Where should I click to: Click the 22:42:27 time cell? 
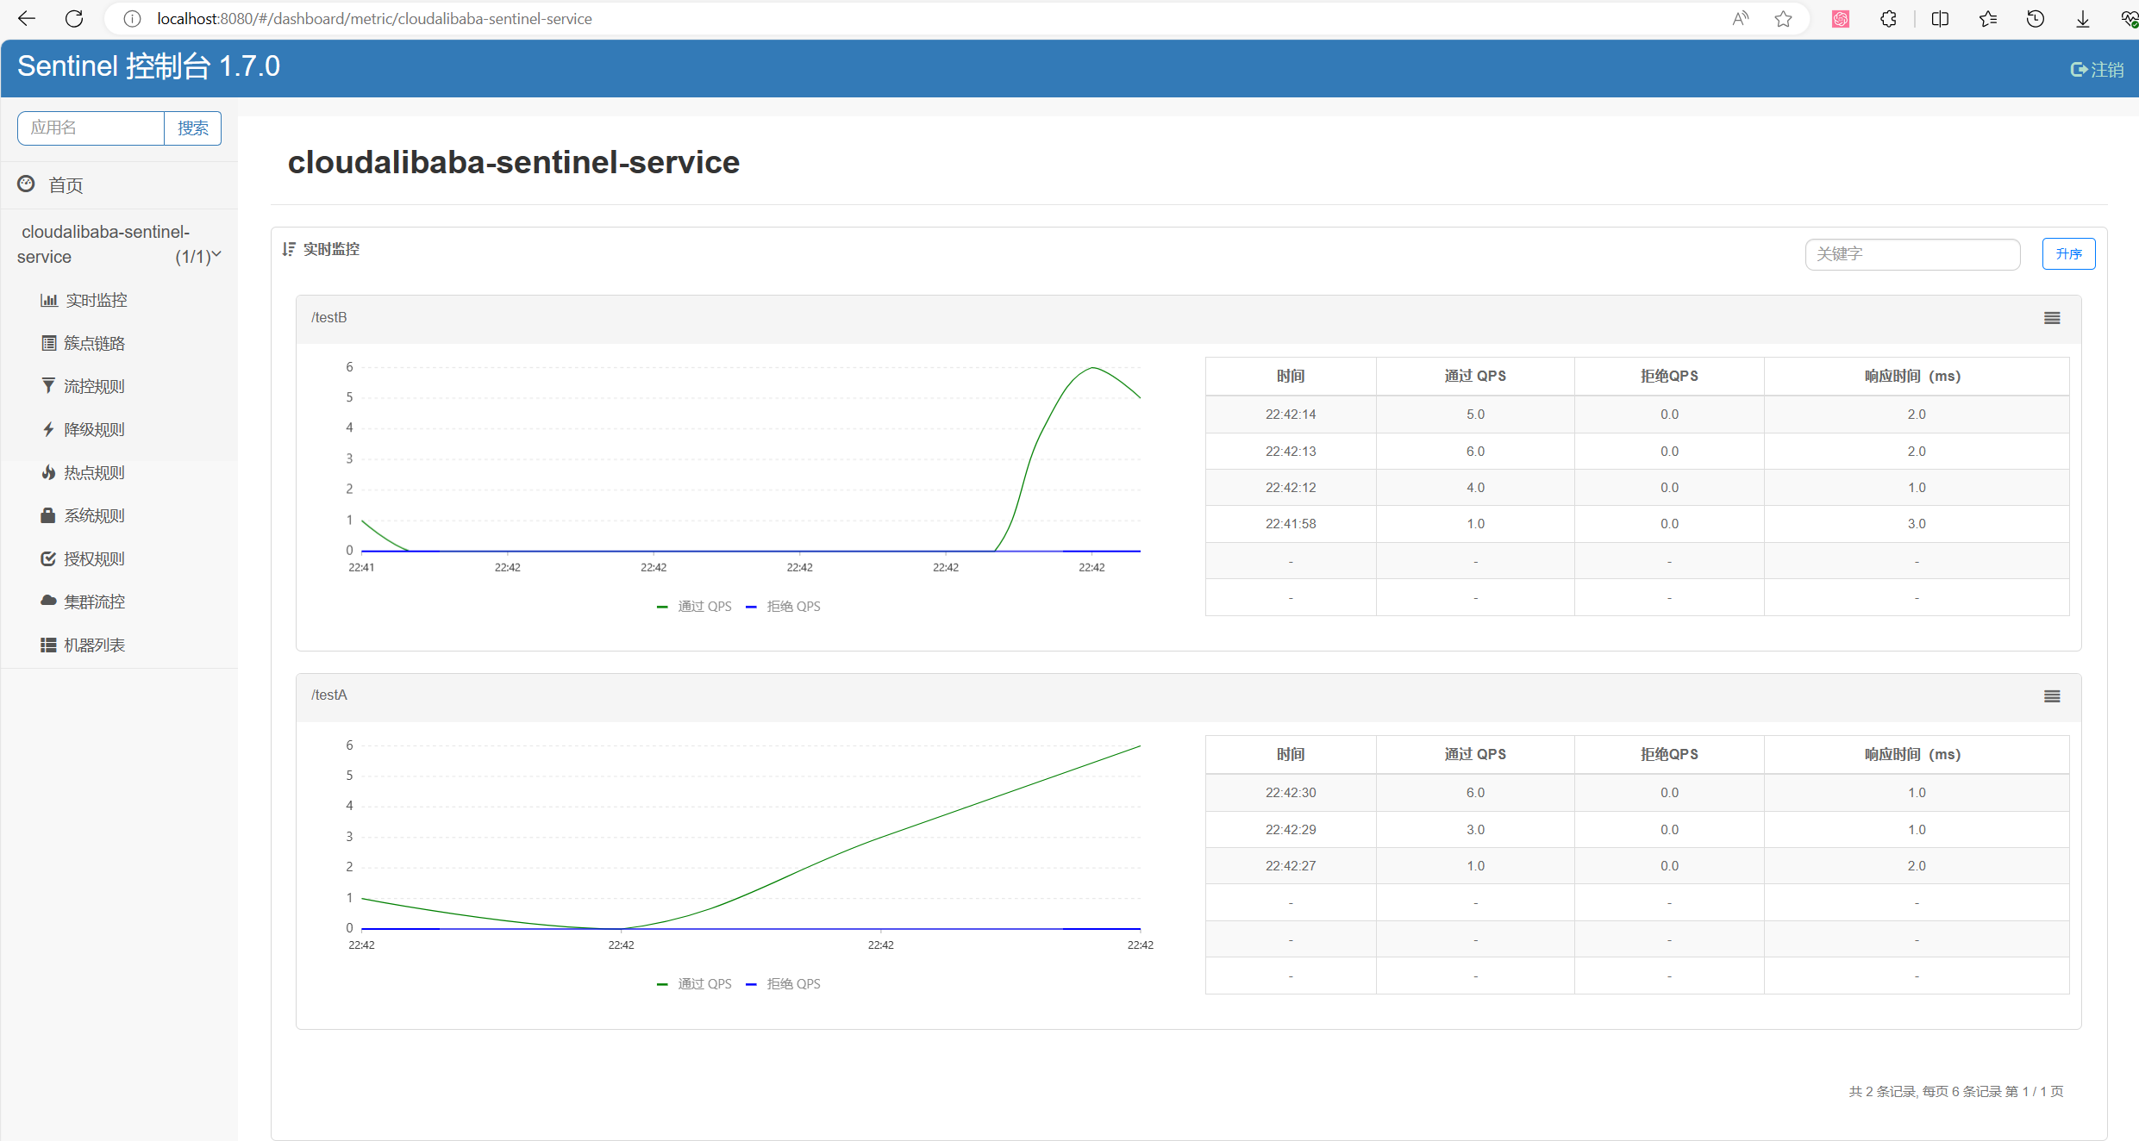[1291, 866]
